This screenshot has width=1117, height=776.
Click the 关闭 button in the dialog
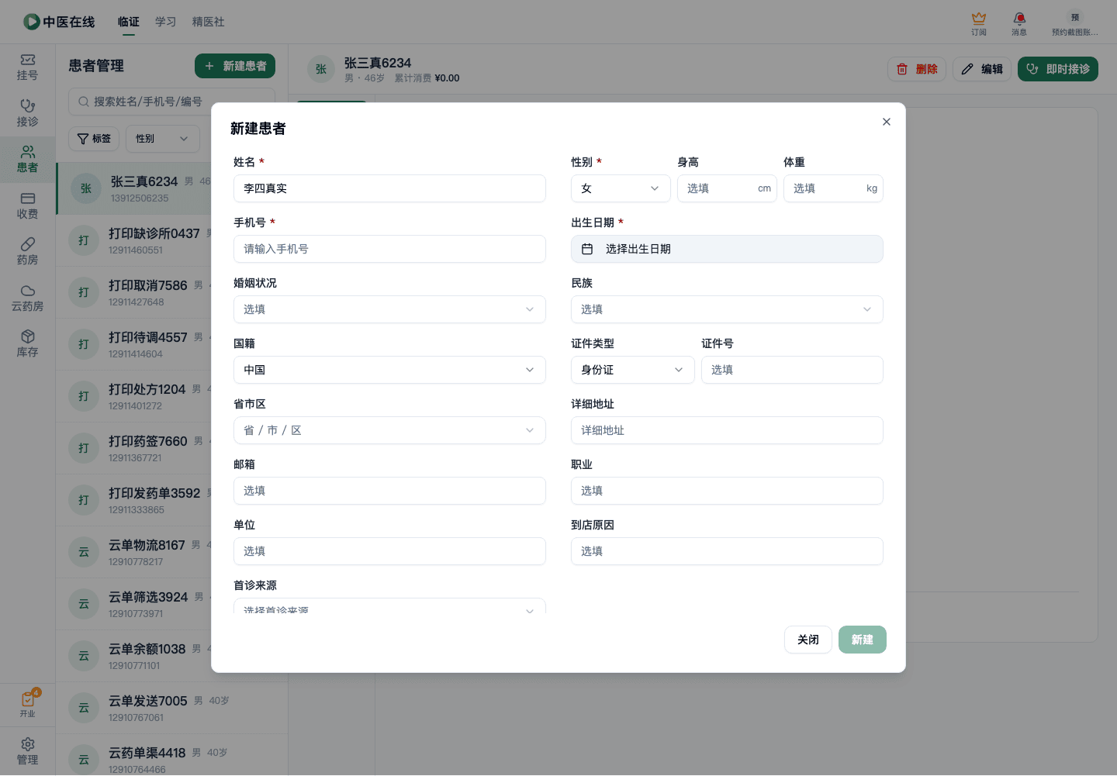point(808,640)
